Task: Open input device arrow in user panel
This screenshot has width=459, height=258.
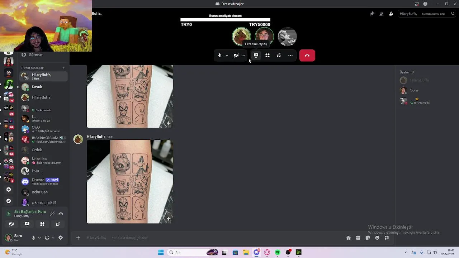Action: [x=39, y=238]
